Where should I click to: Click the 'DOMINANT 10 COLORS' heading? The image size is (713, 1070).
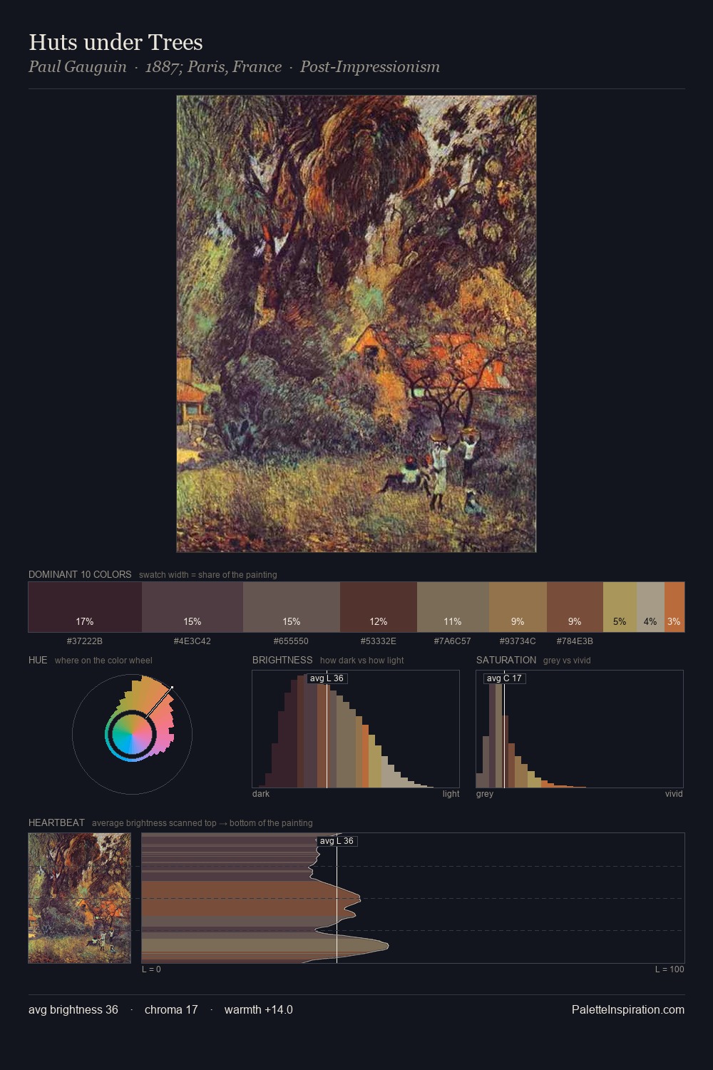pyautogui.click(x=80, y=574)
